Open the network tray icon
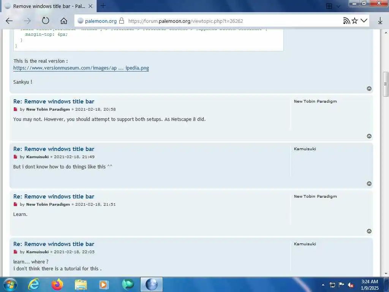The image size is (389, 292). pyautogui.click(x=332, y=285)
